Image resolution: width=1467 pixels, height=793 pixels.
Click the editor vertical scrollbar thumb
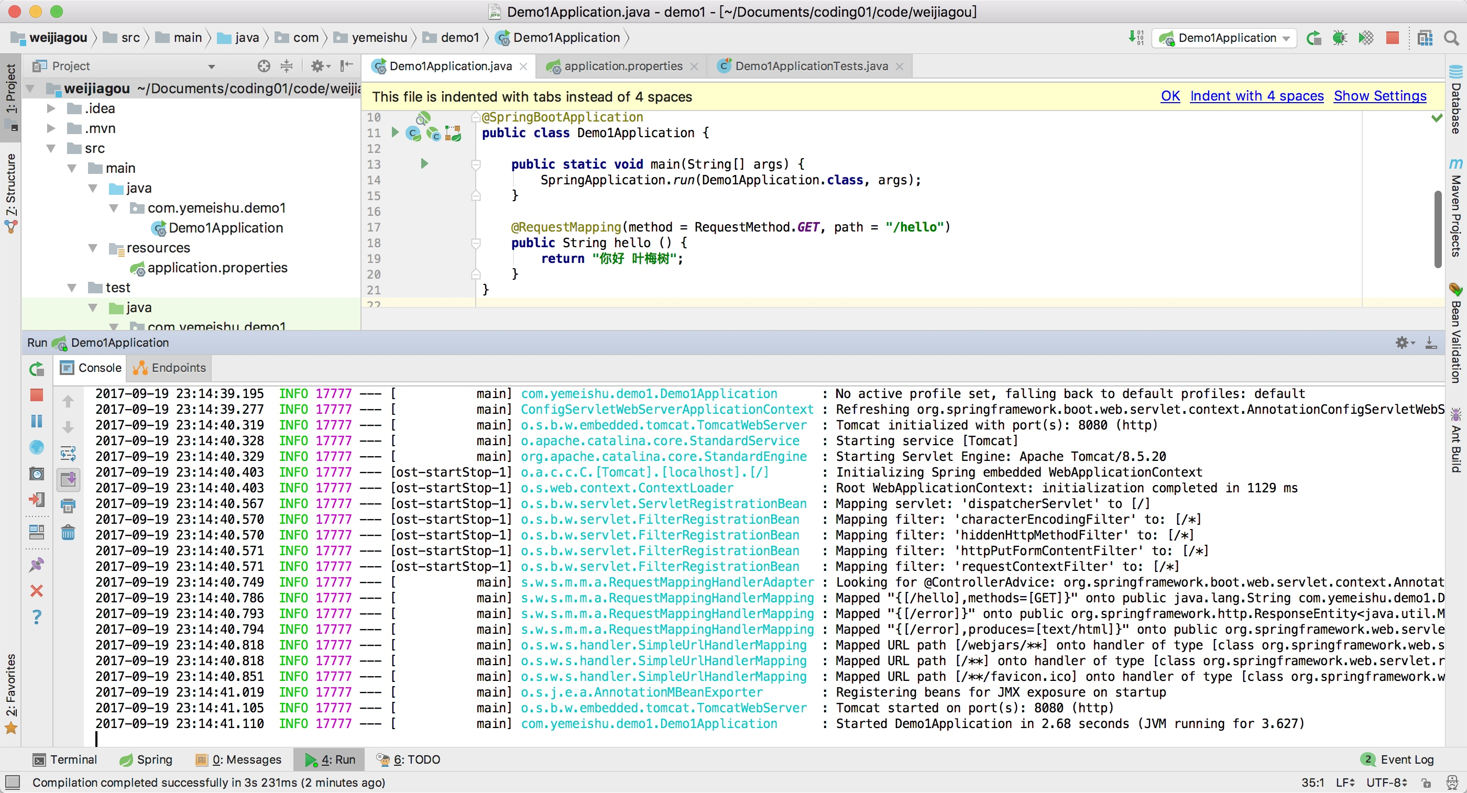click(x=1437, y=228)
